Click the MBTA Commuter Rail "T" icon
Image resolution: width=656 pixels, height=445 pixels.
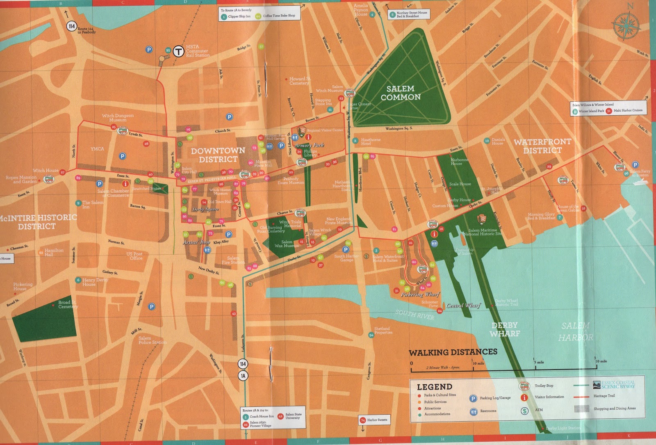(x=178, y=51)
